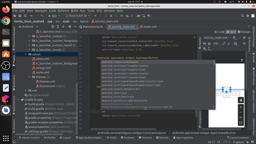Expand the ic_launcher_round folder
The width and height of the screenshot is (256, 144).
click(29, 50)
